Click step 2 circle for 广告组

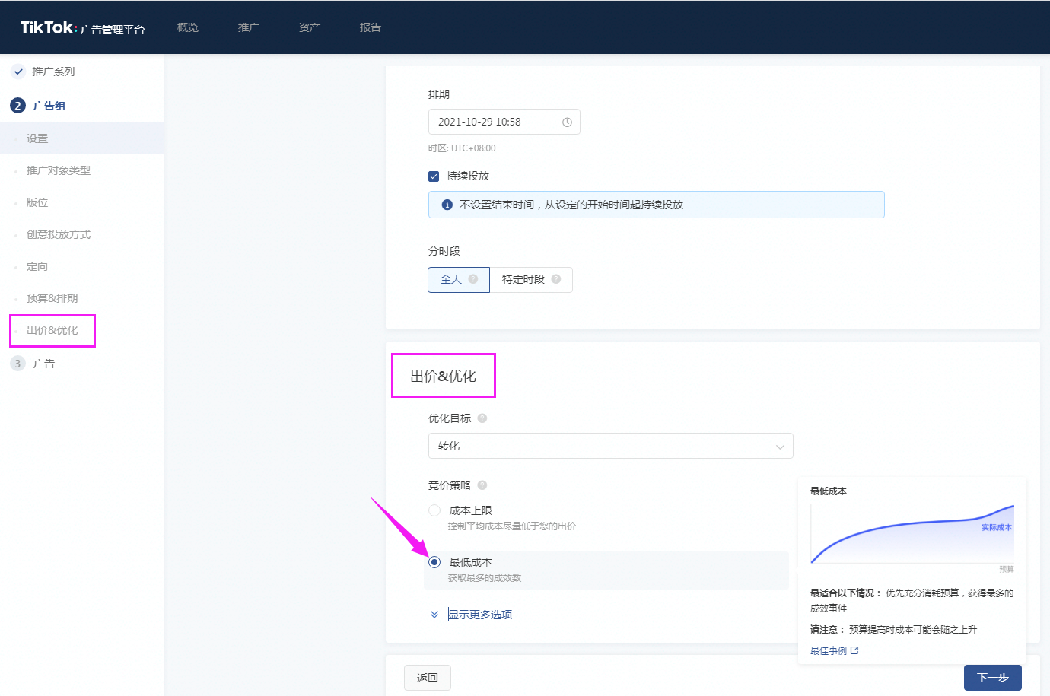click(17, 106)
